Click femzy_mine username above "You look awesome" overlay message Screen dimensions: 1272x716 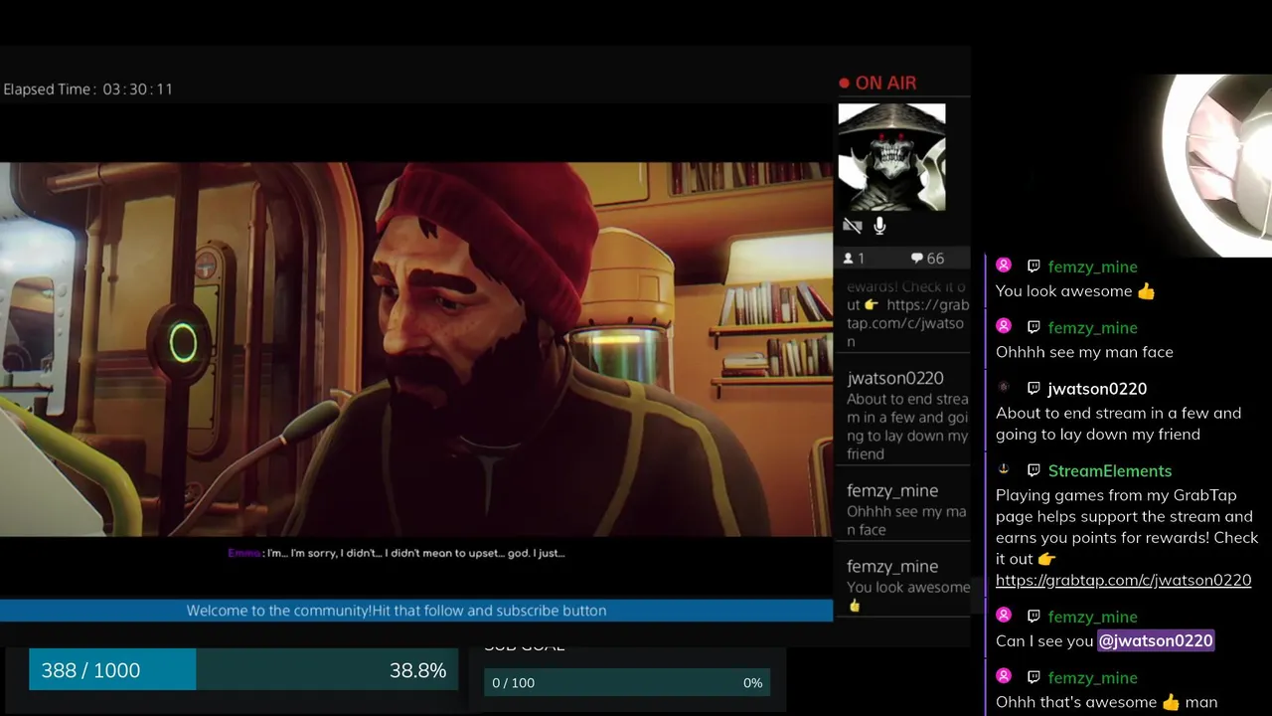tap(1092, 267)
